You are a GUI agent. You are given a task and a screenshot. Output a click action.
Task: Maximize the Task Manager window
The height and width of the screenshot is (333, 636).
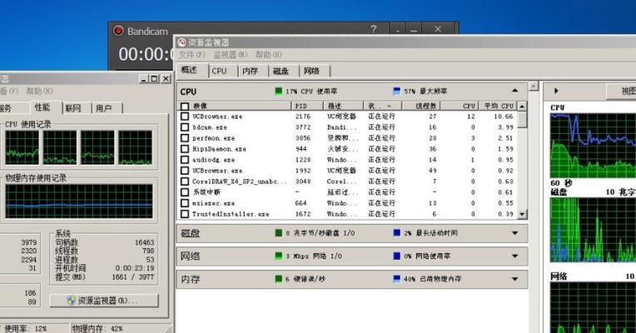tap(154, 79)
